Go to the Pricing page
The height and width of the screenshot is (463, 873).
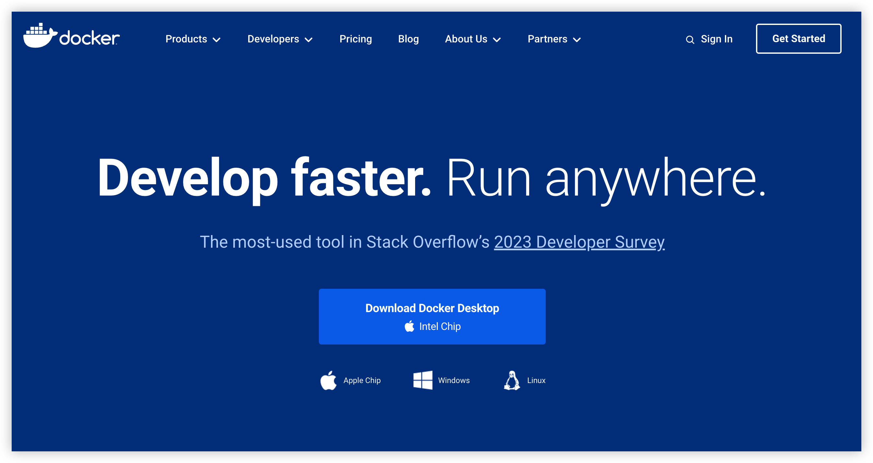click(x=355, y=39)
